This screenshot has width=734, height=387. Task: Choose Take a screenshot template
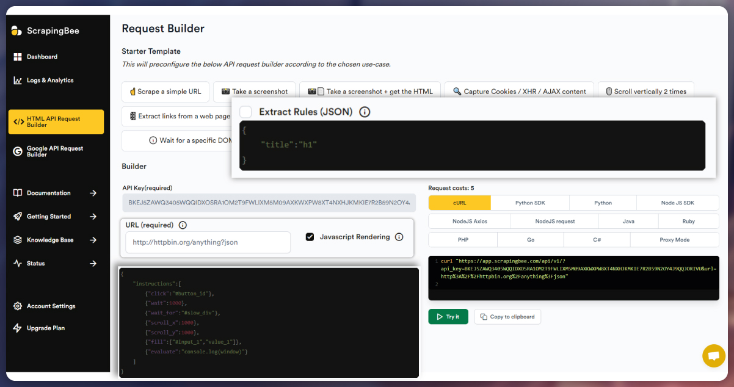255,92
